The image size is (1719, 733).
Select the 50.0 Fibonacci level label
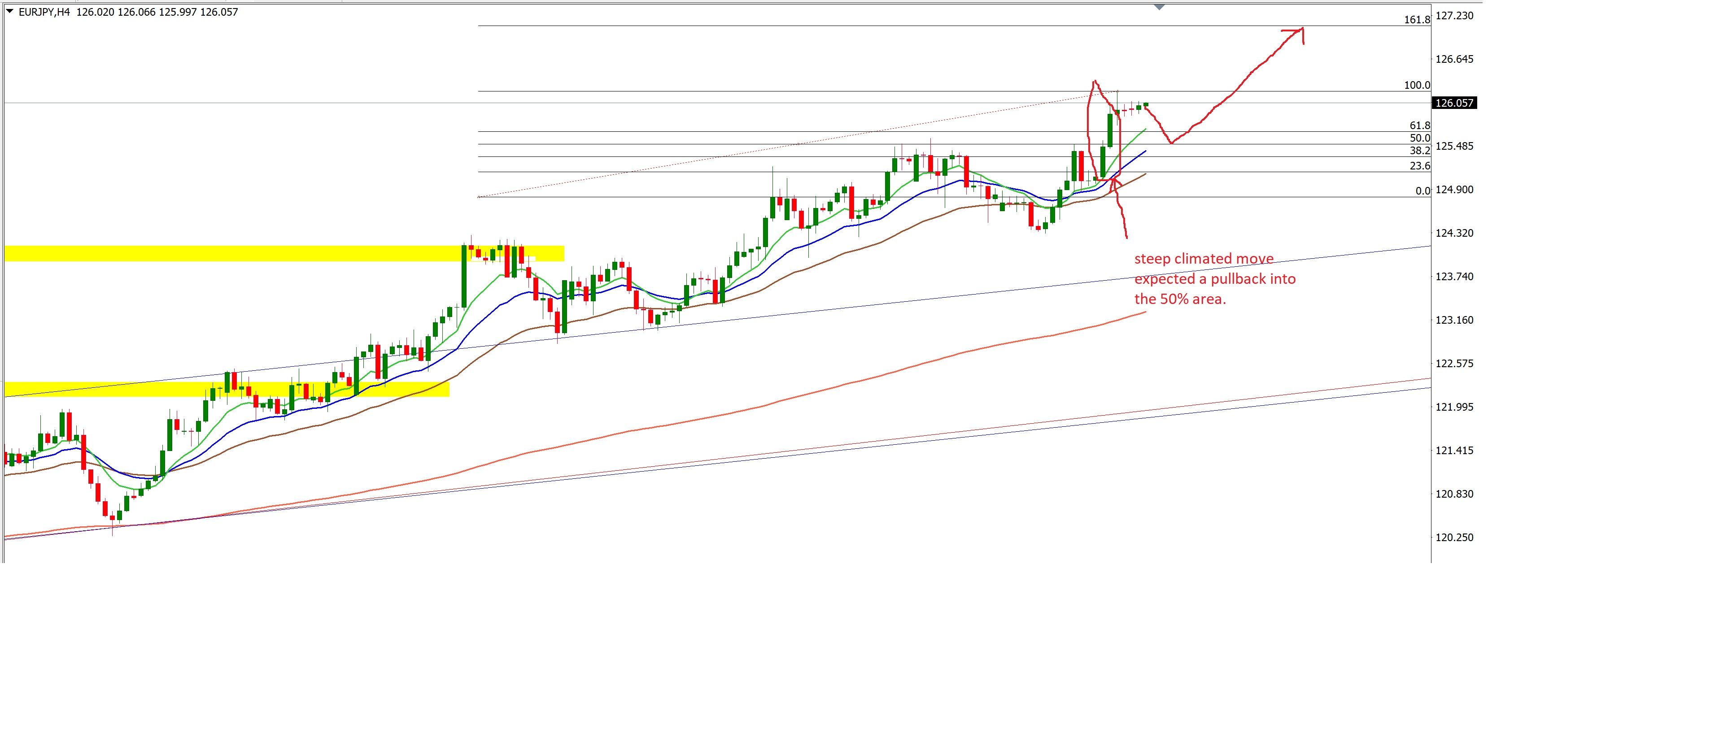(x=1420, y=138)
